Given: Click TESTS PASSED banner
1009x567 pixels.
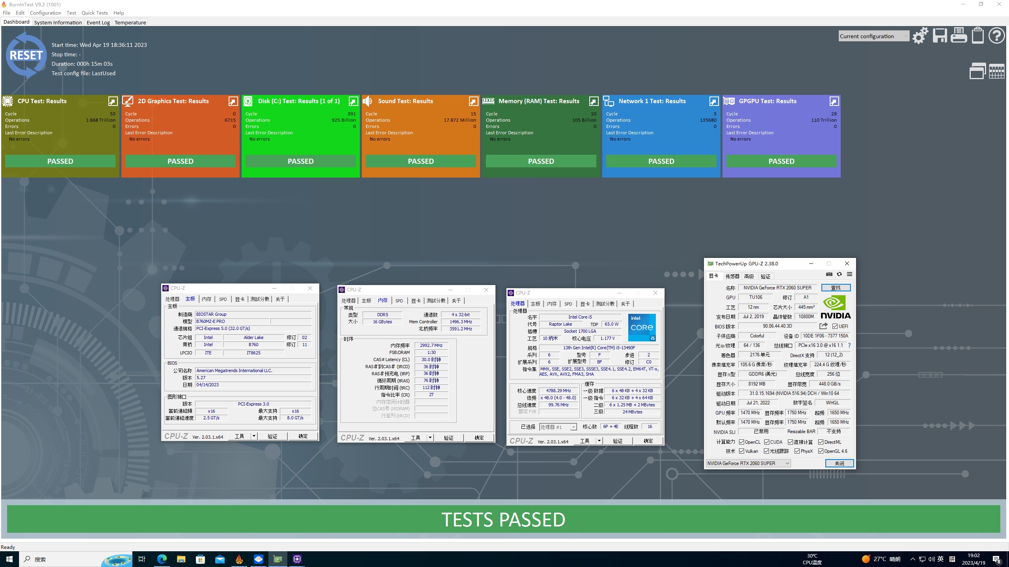Looking at the screenshot, I should tap(504, 519).
